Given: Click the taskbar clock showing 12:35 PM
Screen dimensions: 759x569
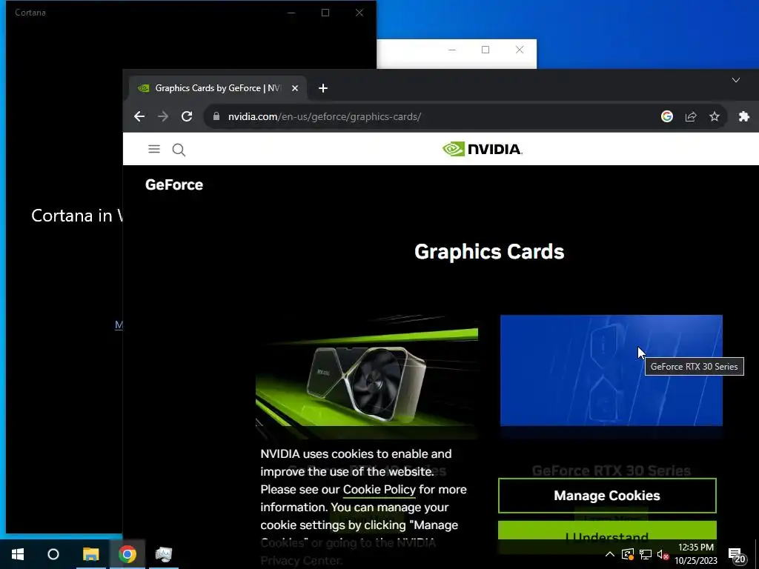Looking at the screenshot, I should pyautogui.click(x=695, y=554).
